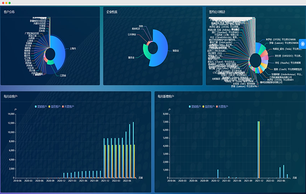The image size is (306, 194).
Task: Click the 签约公司统计 panel title
Action: click(x=216, y=12)
